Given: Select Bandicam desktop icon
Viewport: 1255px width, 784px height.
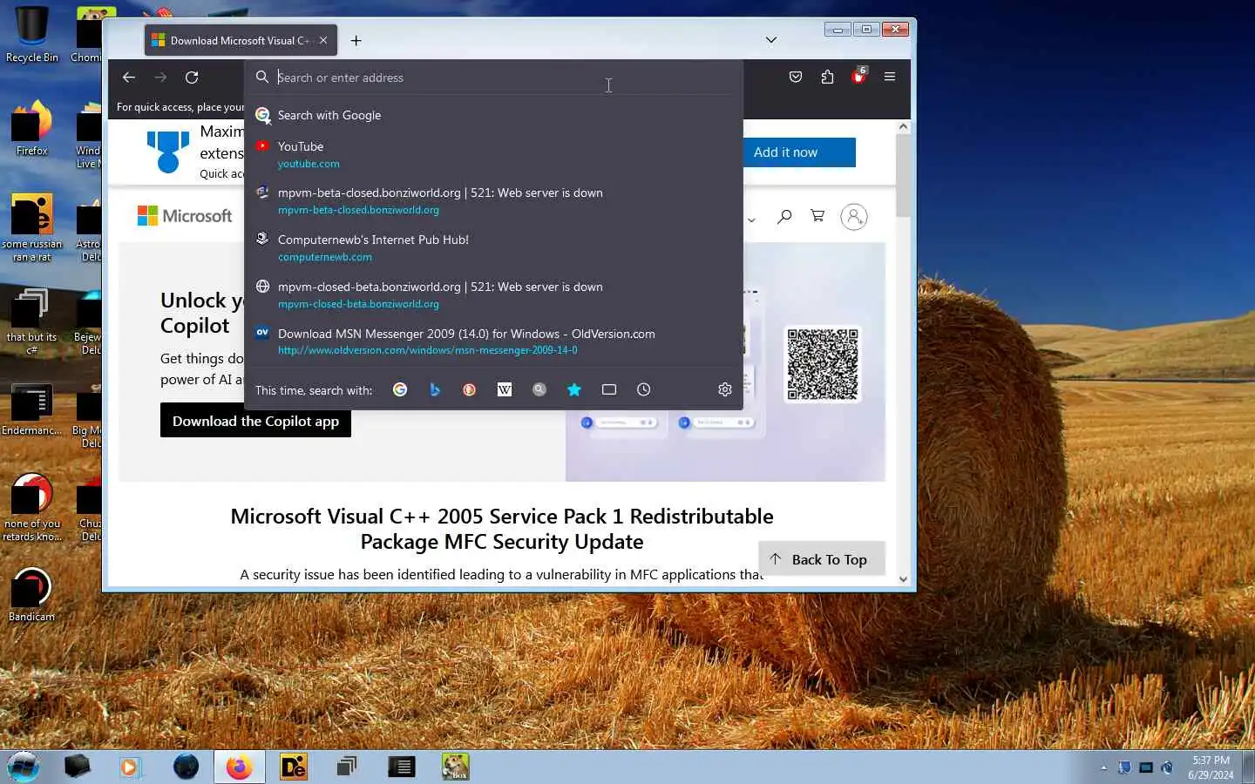Looking at the screenshot, I should (32, 595).
